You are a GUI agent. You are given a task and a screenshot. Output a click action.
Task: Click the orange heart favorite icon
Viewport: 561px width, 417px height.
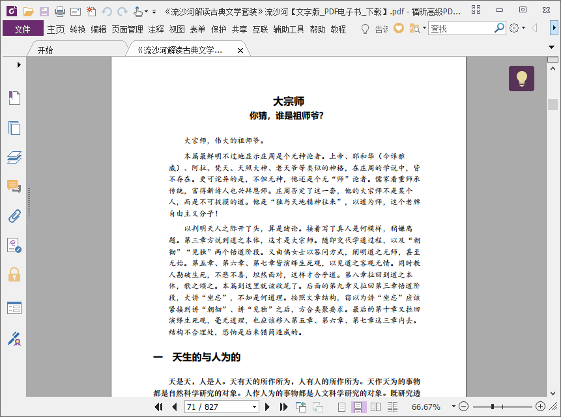399,28
